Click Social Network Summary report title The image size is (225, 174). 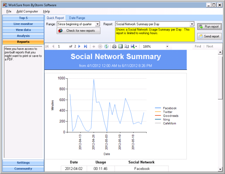point(116,57)
